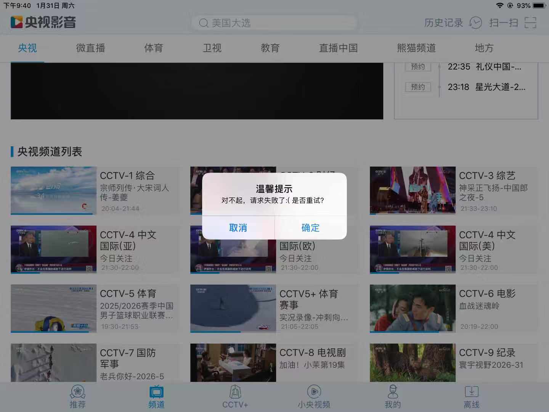
Task: Open the 推荐 recommendations tab icon
Action: pyautogui.click(x=77, y=392)
